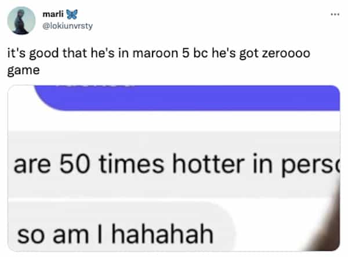The height and width of the screenshot is (257, 348).
Task: Click the word "hahahah" in the reply
Action: pyautogui.click(x=162, y=234)
